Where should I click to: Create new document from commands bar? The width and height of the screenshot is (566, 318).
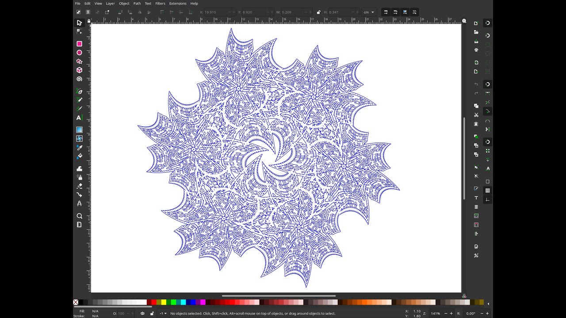coord(476,23)
